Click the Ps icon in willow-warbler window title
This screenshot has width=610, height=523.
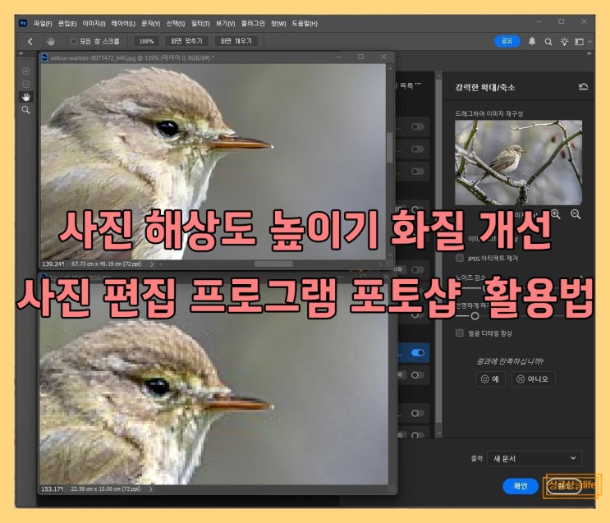point(44,57)
